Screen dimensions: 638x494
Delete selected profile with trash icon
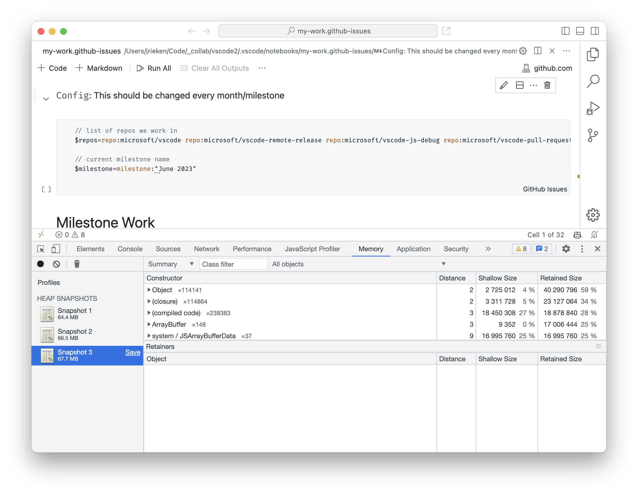pyautogui.click(x=77, y=264)
